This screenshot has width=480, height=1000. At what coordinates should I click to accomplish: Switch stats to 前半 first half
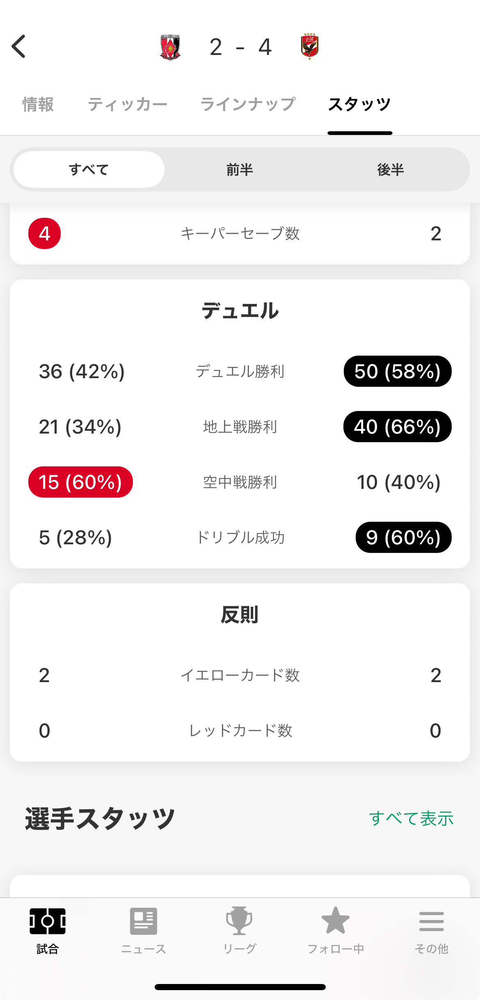point(240,169)
